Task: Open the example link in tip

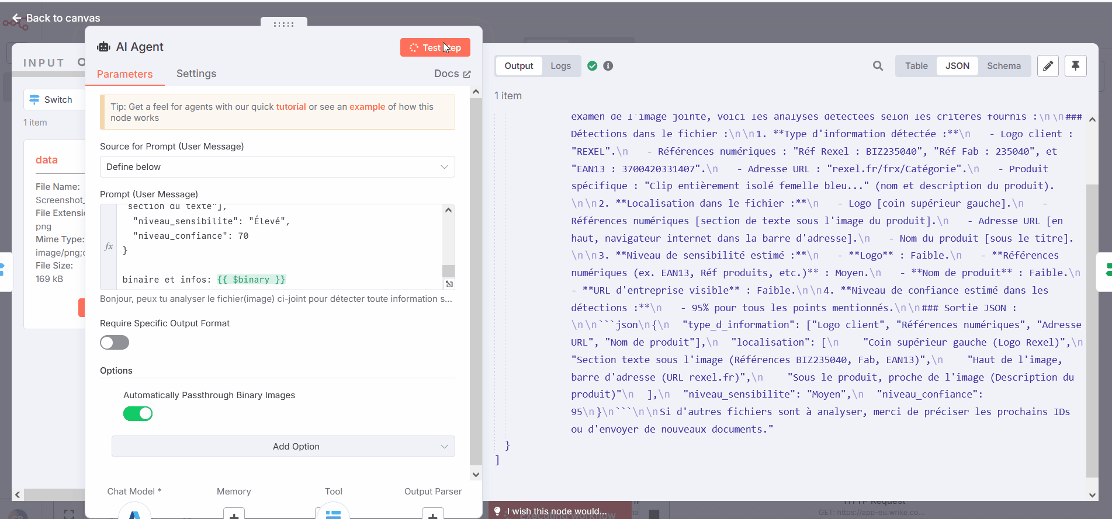Action: coord(368,107)
